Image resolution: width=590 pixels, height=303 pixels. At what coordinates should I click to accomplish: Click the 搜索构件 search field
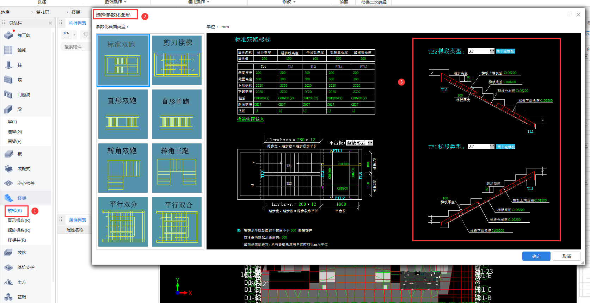[x=75, y=47]
